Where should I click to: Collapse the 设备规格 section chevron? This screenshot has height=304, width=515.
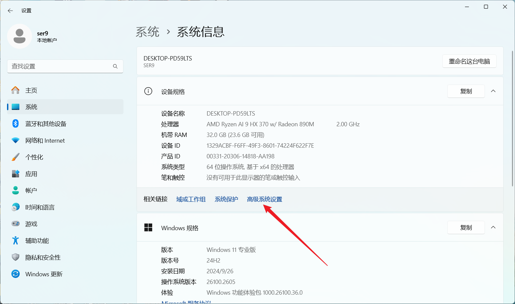point(493,91)
